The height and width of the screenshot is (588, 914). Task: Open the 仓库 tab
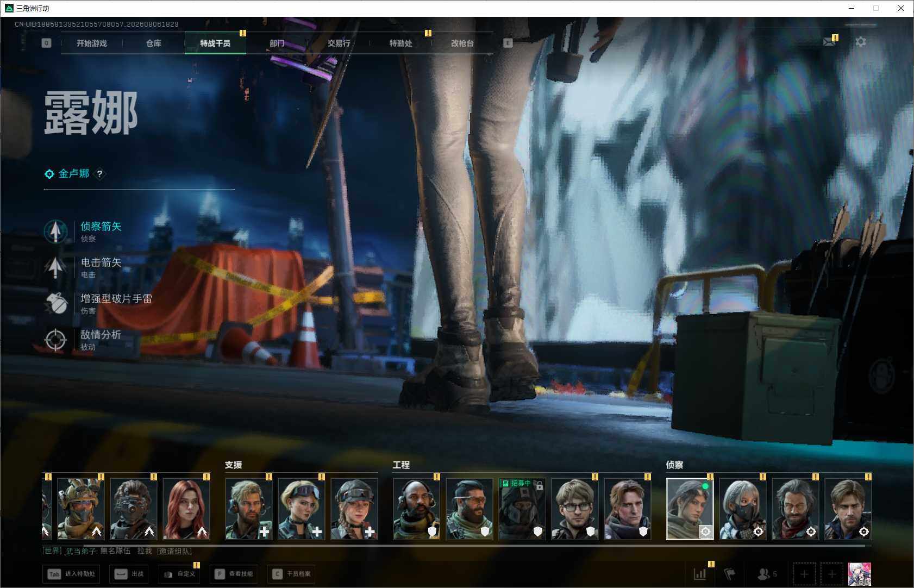click(154, 43)
